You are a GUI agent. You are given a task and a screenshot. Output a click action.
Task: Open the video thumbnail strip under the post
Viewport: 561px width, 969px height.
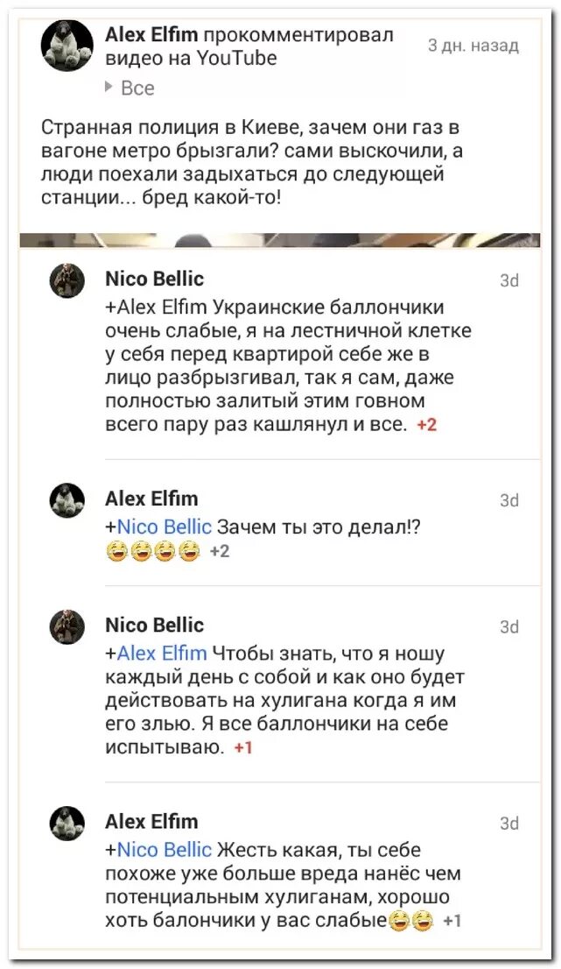tap(280, 239)
